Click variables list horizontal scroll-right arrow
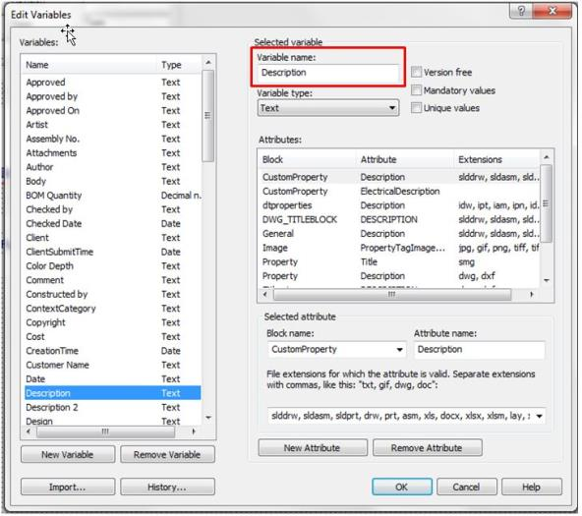 (194, 431)
